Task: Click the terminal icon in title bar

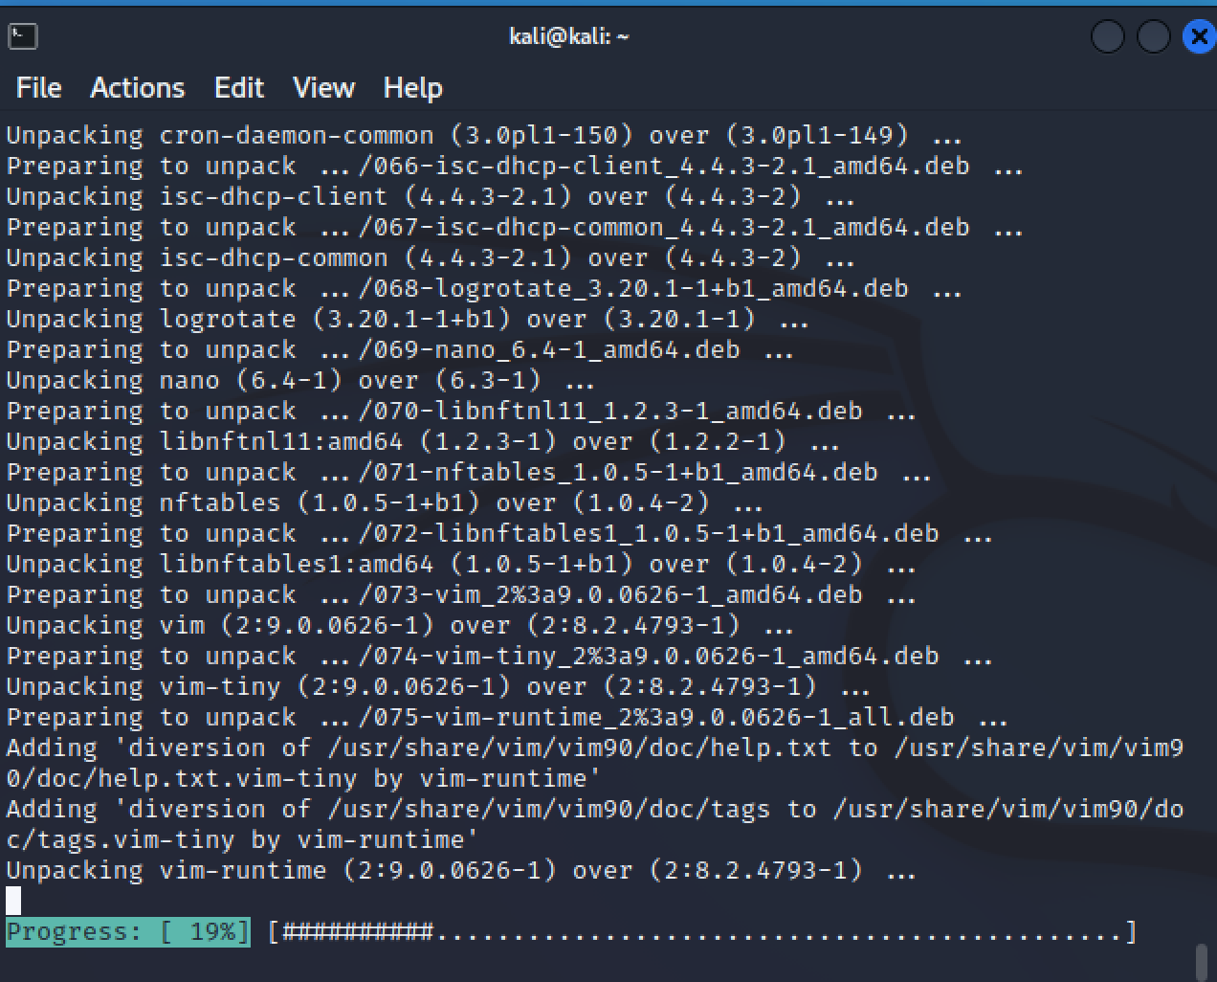Action: tap(22, 36)
